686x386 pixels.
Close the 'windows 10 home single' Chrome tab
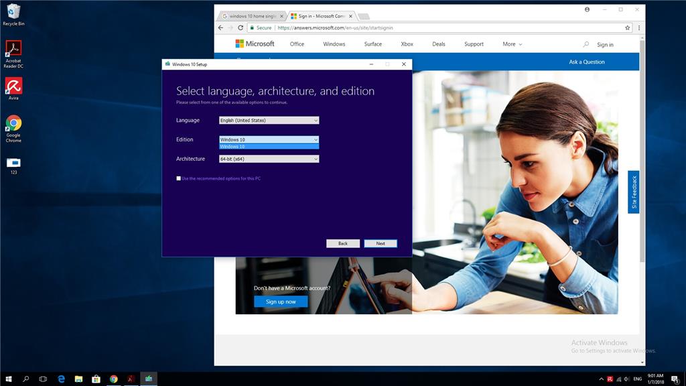pos(281,16)
